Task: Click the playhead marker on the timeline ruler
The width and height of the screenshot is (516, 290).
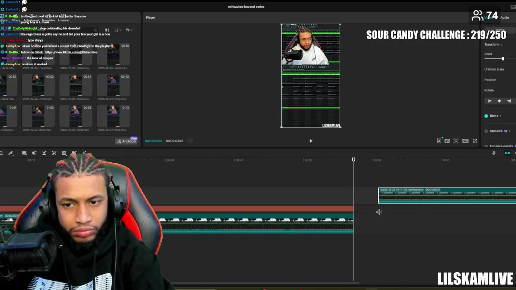Action: (x=354, y=160)
